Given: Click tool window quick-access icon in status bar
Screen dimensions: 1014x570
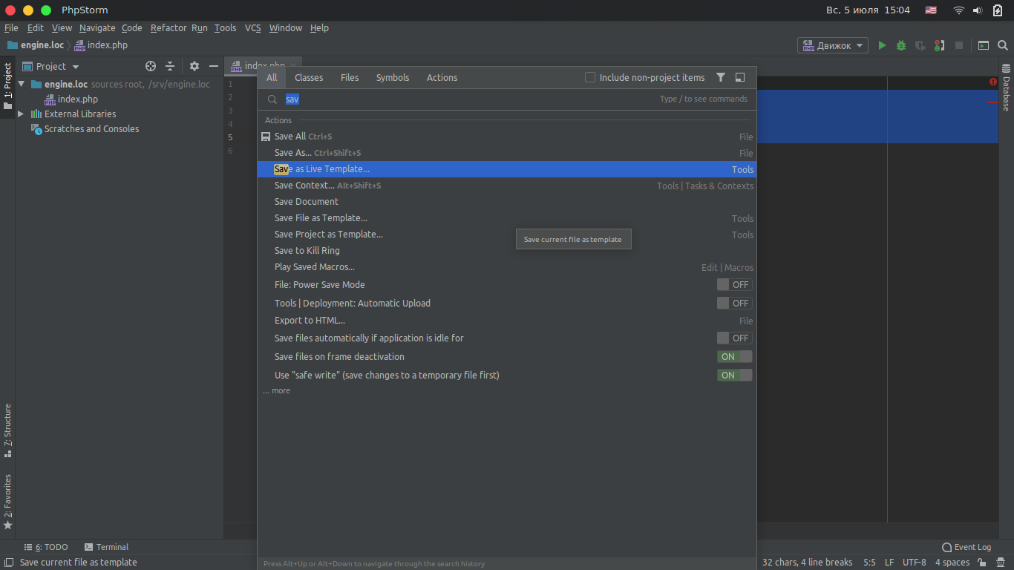Looking at the screenshot, I should click(7, 563).
